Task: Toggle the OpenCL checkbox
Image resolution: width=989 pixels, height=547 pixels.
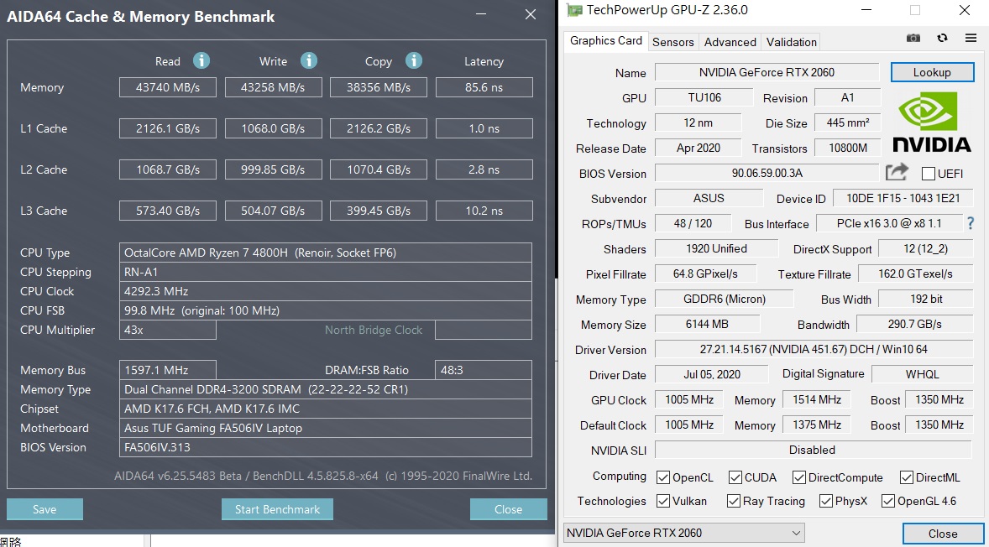Action: (x=663, y=477)
